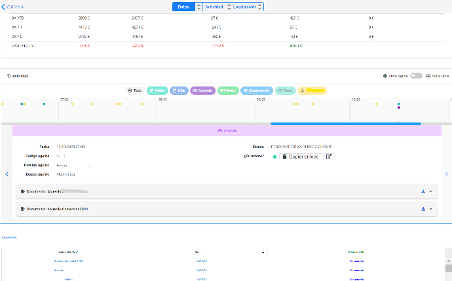This screenshot has height=281, width=452.
Task: Click the first Documento Acuerdo document icon
Action: (x=23, y=191)
